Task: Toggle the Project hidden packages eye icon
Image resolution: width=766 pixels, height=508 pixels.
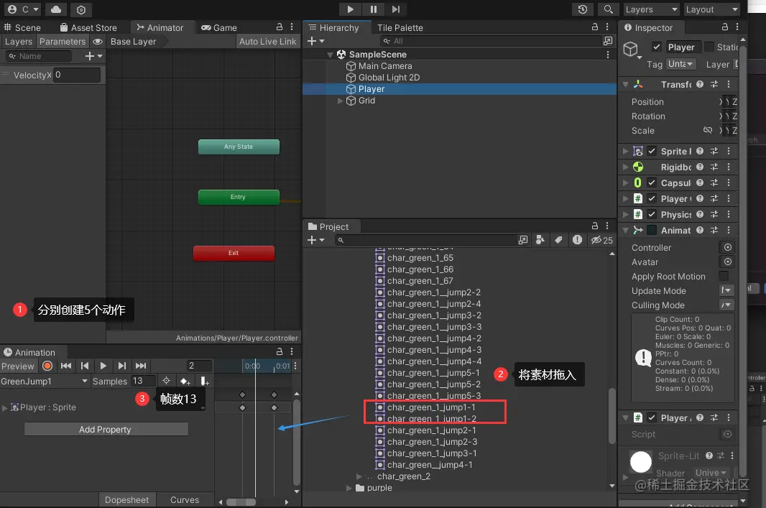Action: tap(602, 240)
